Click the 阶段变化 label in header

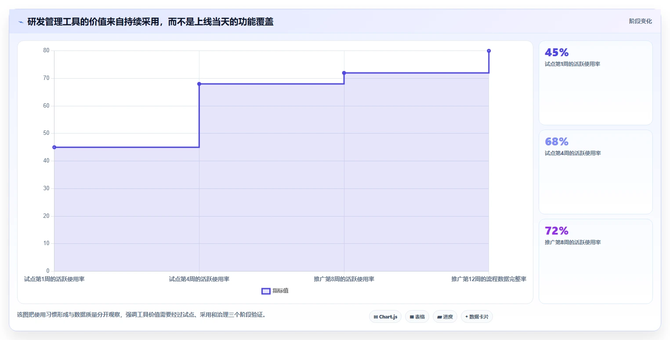[641, 21]
